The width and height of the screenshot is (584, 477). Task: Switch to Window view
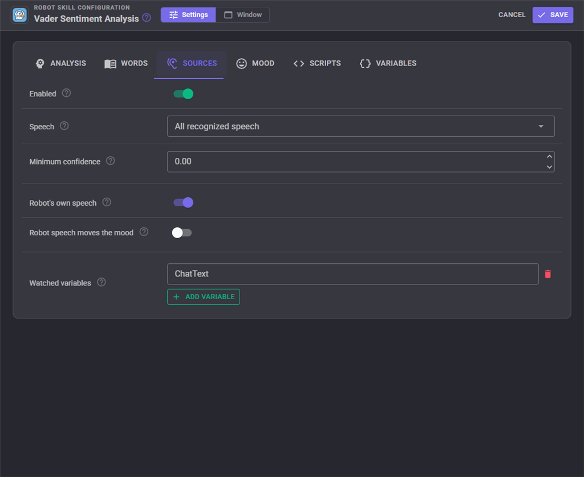click(242, 15)
